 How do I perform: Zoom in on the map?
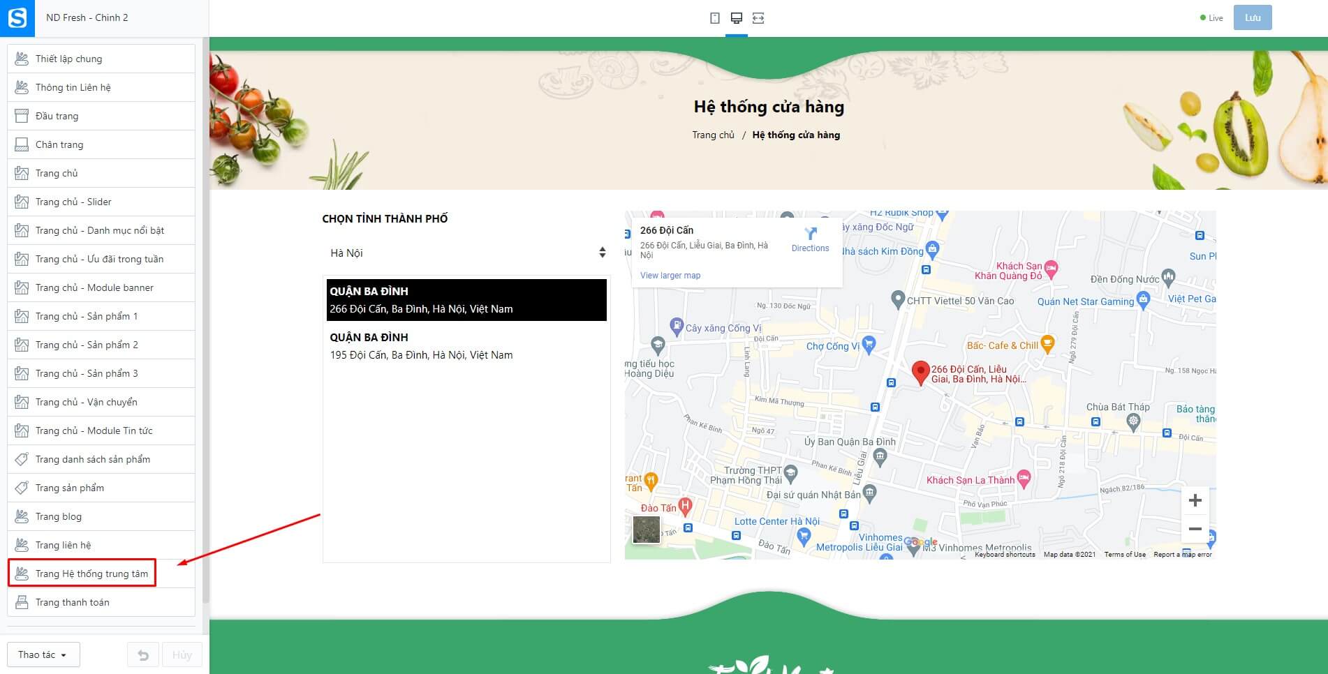pyautogui.click(x=1195, y=500)
